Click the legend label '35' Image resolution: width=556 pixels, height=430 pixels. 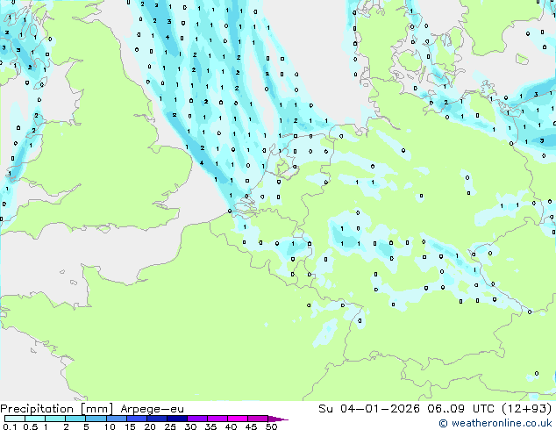coord(211,426)
